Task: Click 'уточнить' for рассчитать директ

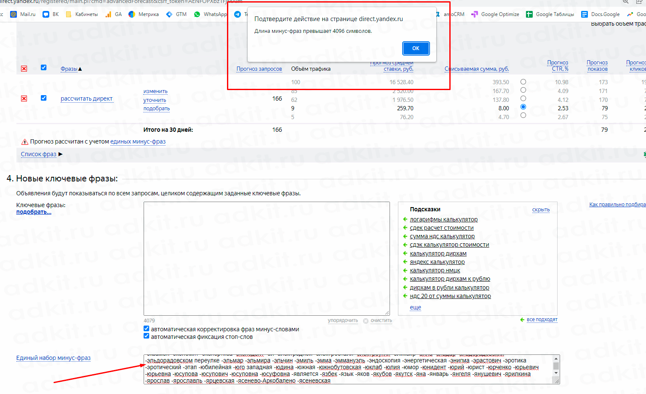Action: click(155, 100)
